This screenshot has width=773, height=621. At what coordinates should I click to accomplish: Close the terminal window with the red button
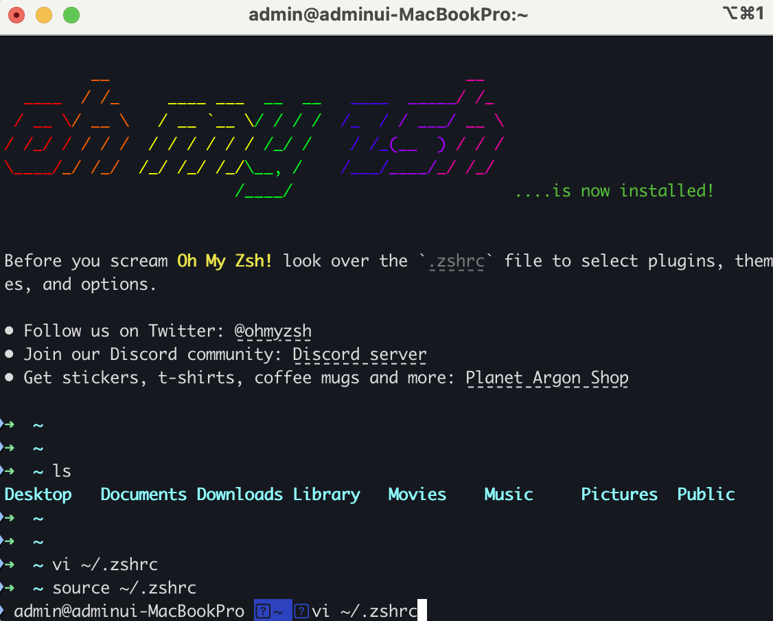(16, 15)
